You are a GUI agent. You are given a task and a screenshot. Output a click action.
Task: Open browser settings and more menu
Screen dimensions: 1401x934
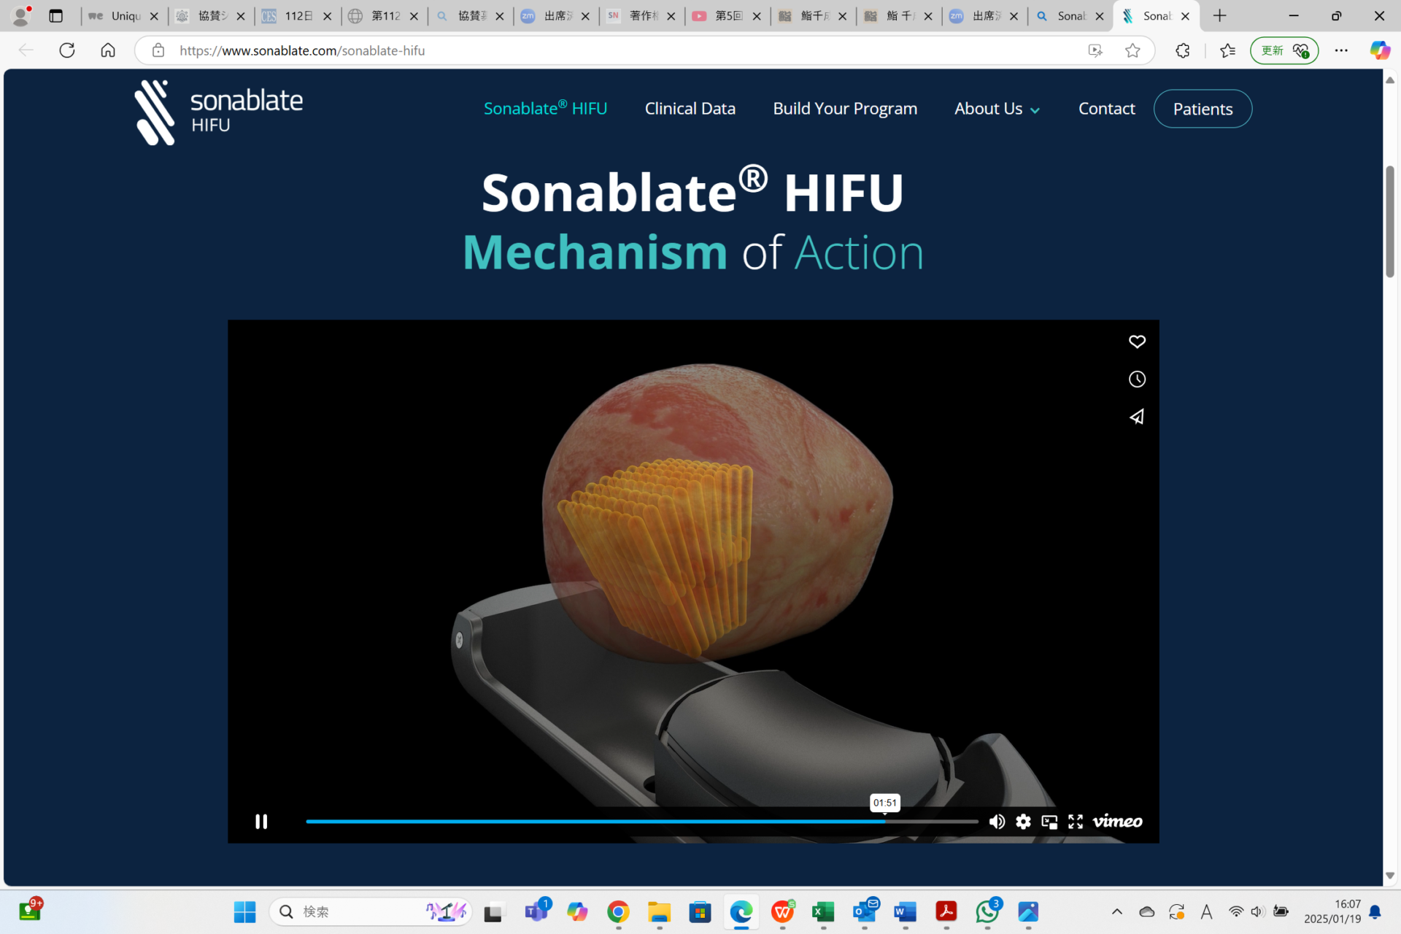pyautogui.click(x=1341, y=50)
